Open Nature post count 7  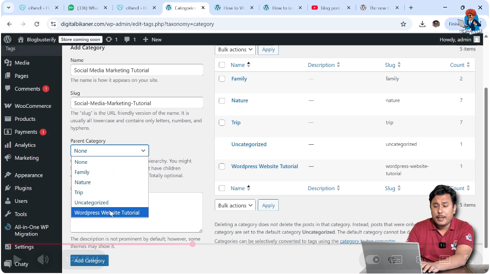point(461,100)
